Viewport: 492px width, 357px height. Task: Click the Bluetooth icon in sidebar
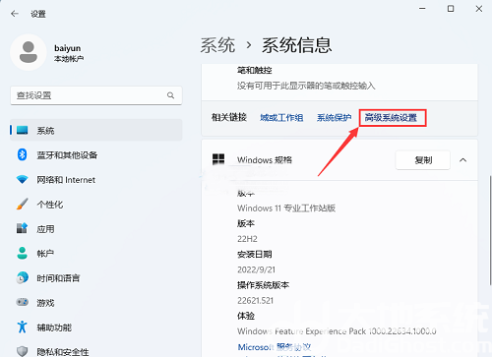(x=22, y=154)
